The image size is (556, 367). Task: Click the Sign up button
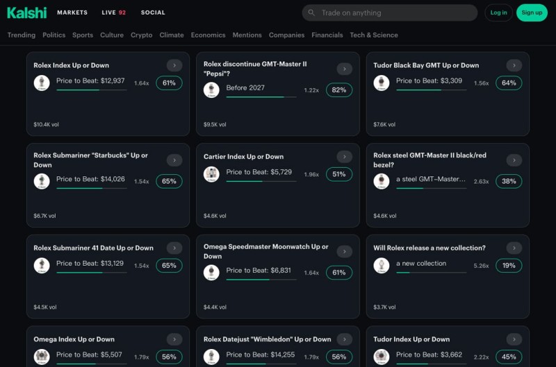click(x=532, y=12)
